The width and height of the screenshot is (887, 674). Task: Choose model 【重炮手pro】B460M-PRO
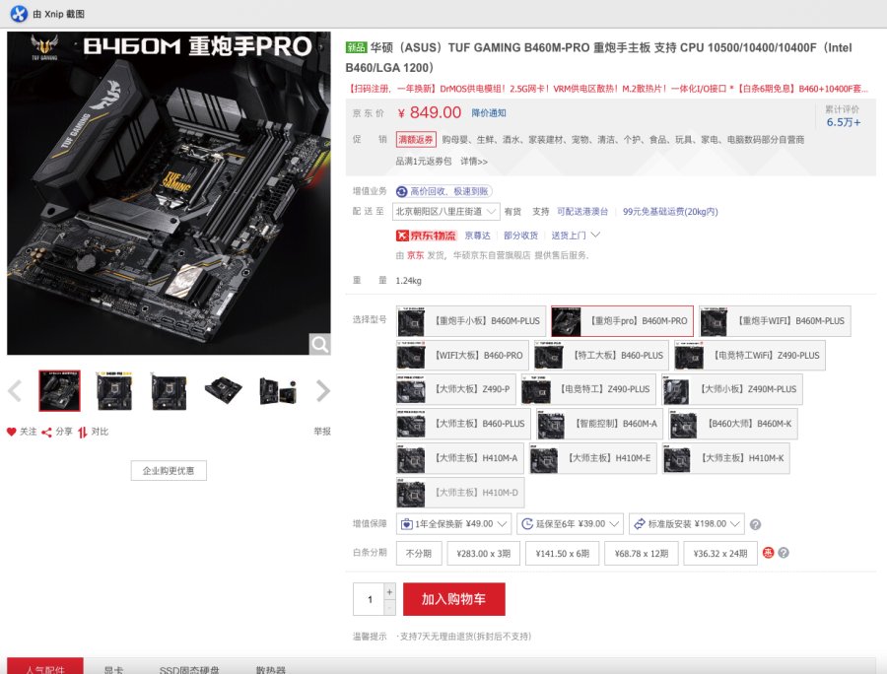[x=622, y=321]
